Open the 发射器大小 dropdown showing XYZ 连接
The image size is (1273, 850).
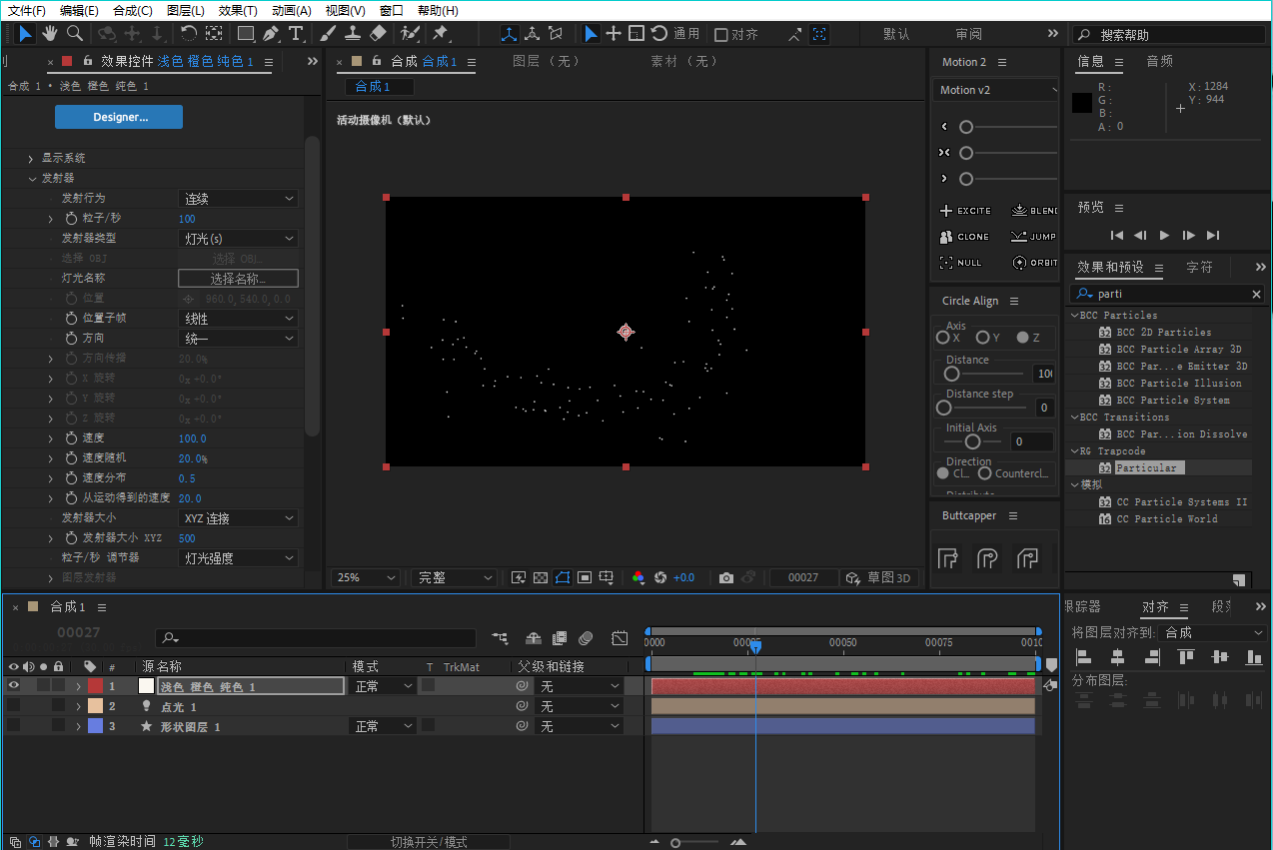(x=238, y=518)
